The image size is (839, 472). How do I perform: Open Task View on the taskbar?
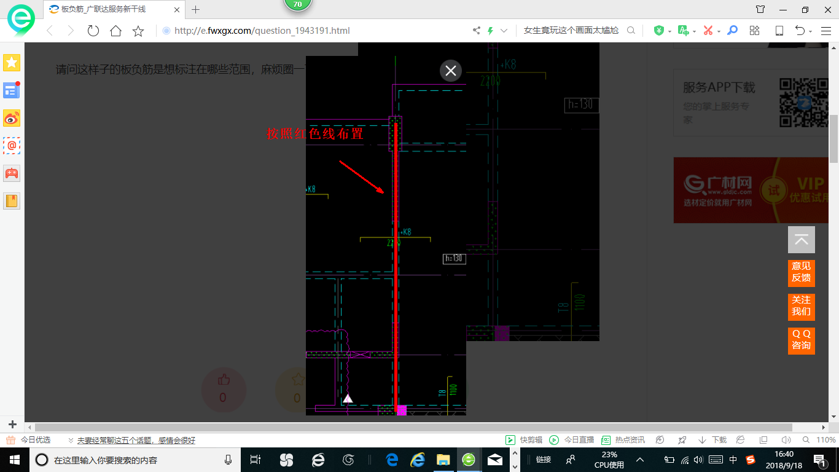point(256,459)
